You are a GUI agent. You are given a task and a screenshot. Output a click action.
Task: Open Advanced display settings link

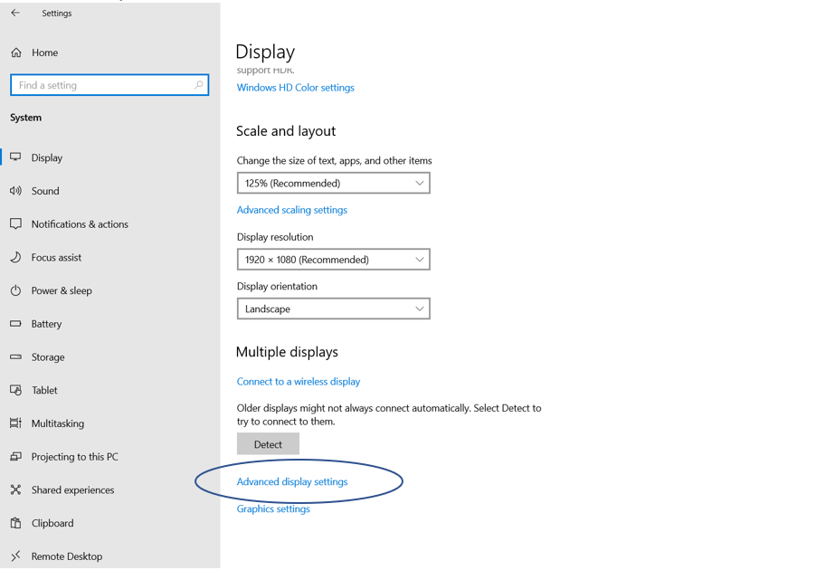pos(292,482)
